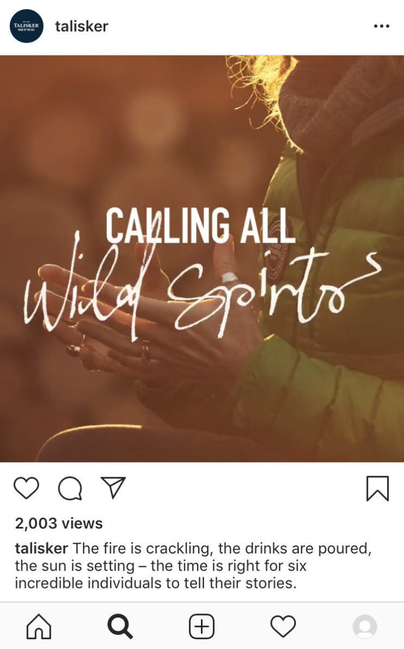Open talisker username in caption

point(41,548)
